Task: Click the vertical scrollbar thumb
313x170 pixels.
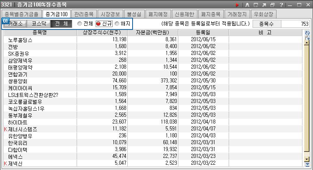Action: tap(307, 99)
